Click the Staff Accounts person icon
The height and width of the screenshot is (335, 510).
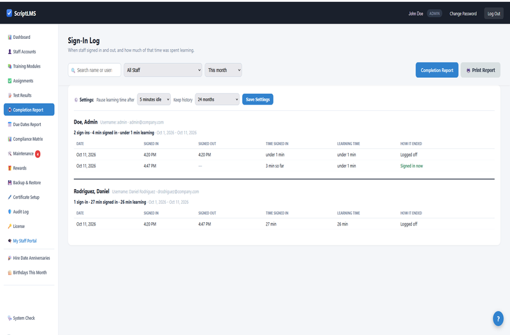(x=10, y=52)
